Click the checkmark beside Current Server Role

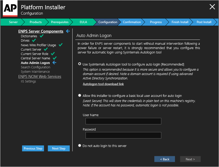point(53,54)
